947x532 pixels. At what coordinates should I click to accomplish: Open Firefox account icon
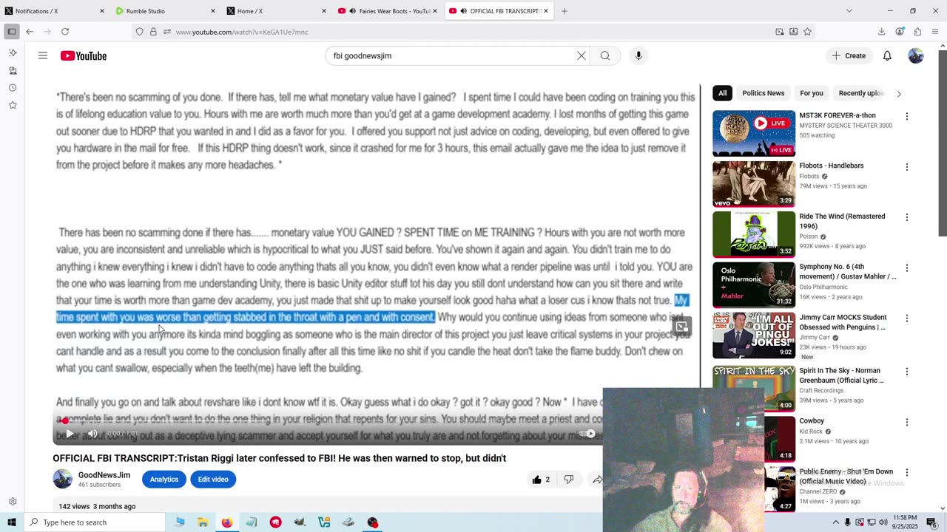(900, 32)
